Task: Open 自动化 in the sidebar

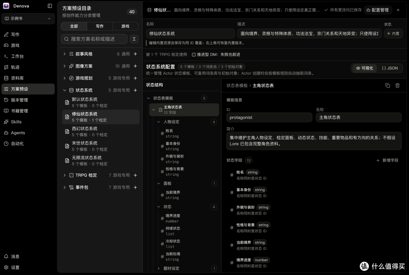Action: point(28,144)
